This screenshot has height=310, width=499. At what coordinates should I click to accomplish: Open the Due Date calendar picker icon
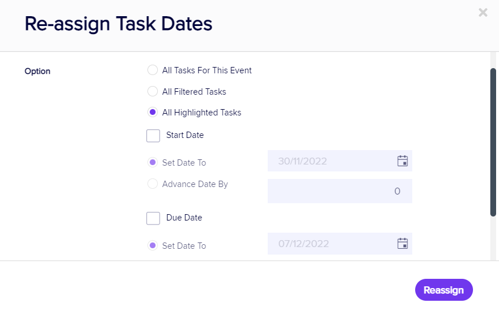point(403,244)
